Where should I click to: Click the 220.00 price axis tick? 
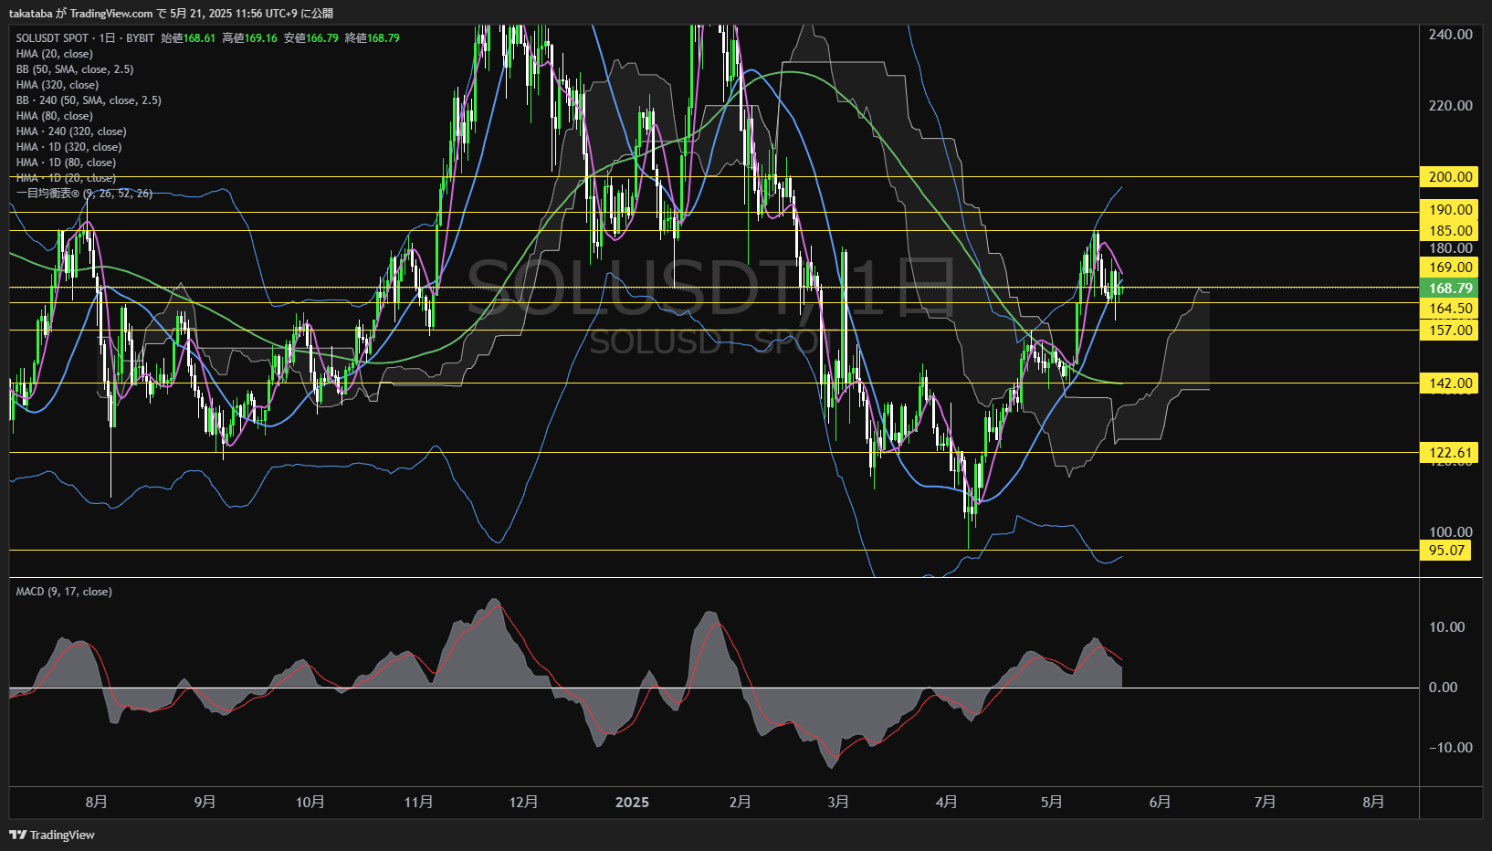pyautogui.click(x=1450, y=106)
